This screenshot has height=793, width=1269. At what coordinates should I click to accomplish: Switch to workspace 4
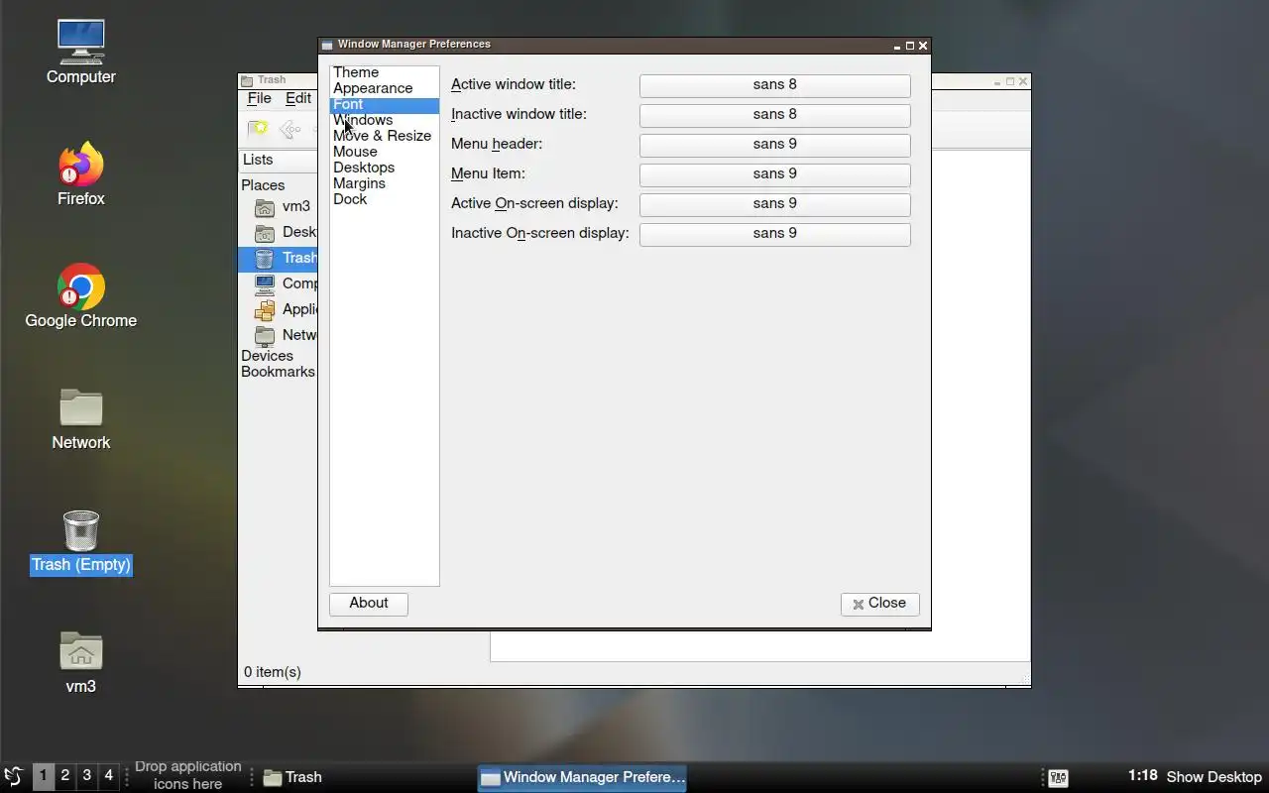click(x=108, y=776)
